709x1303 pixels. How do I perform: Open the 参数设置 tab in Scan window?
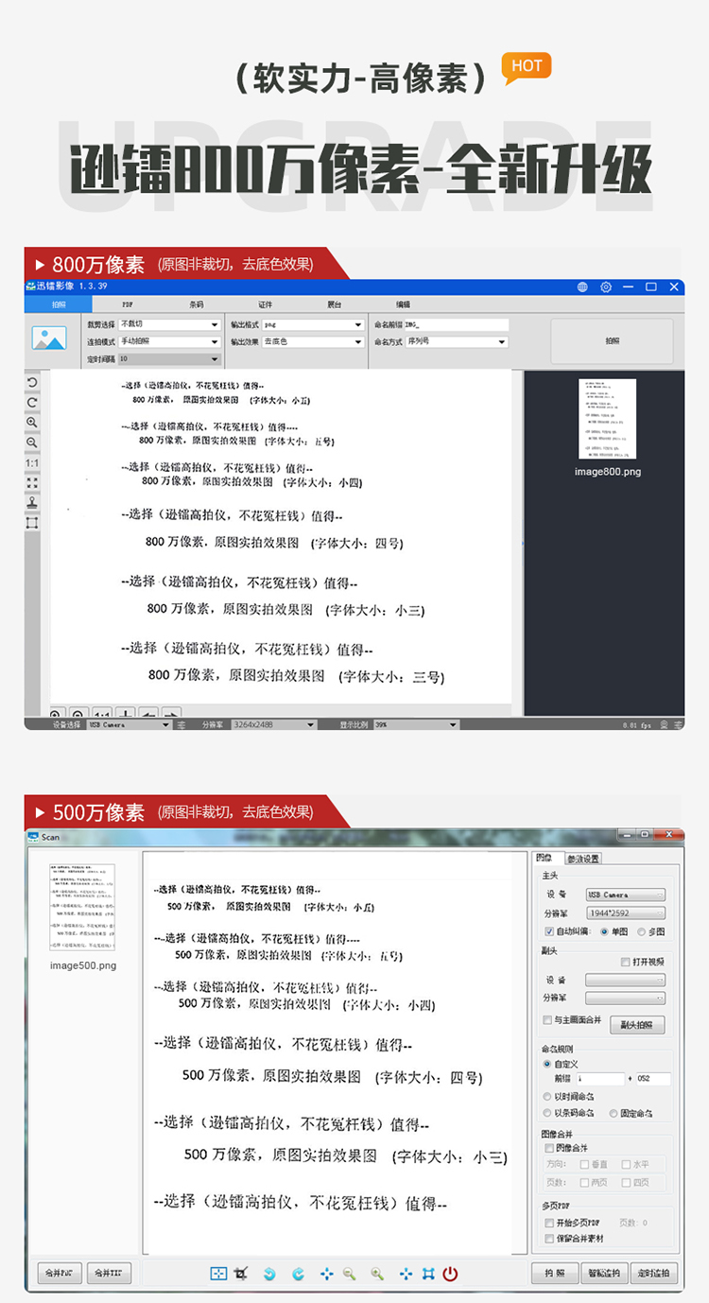(x=583, y=859)
